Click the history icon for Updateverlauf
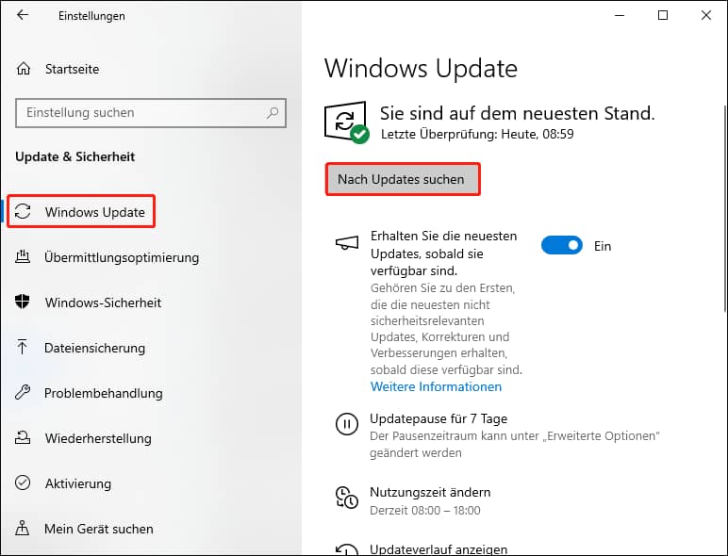The height and width of the screenshot is (556, 728). tap(347, 549)
